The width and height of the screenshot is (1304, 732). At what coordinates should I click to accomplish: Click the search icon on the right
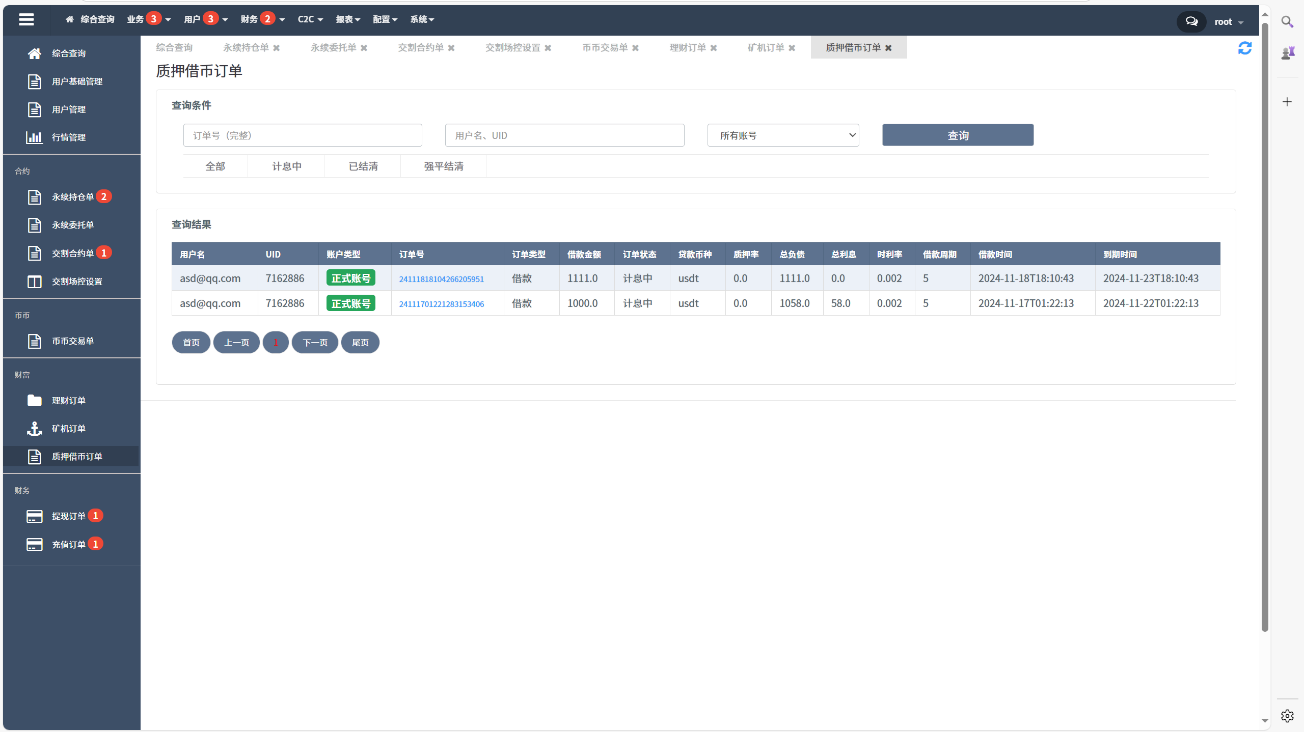tap(1287, 22)
